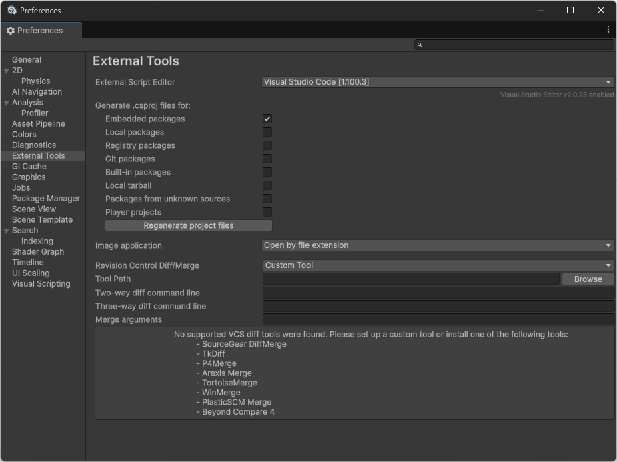Click the Unity logo in the title bar
The image size is (617, 462).
click(11, 10)
